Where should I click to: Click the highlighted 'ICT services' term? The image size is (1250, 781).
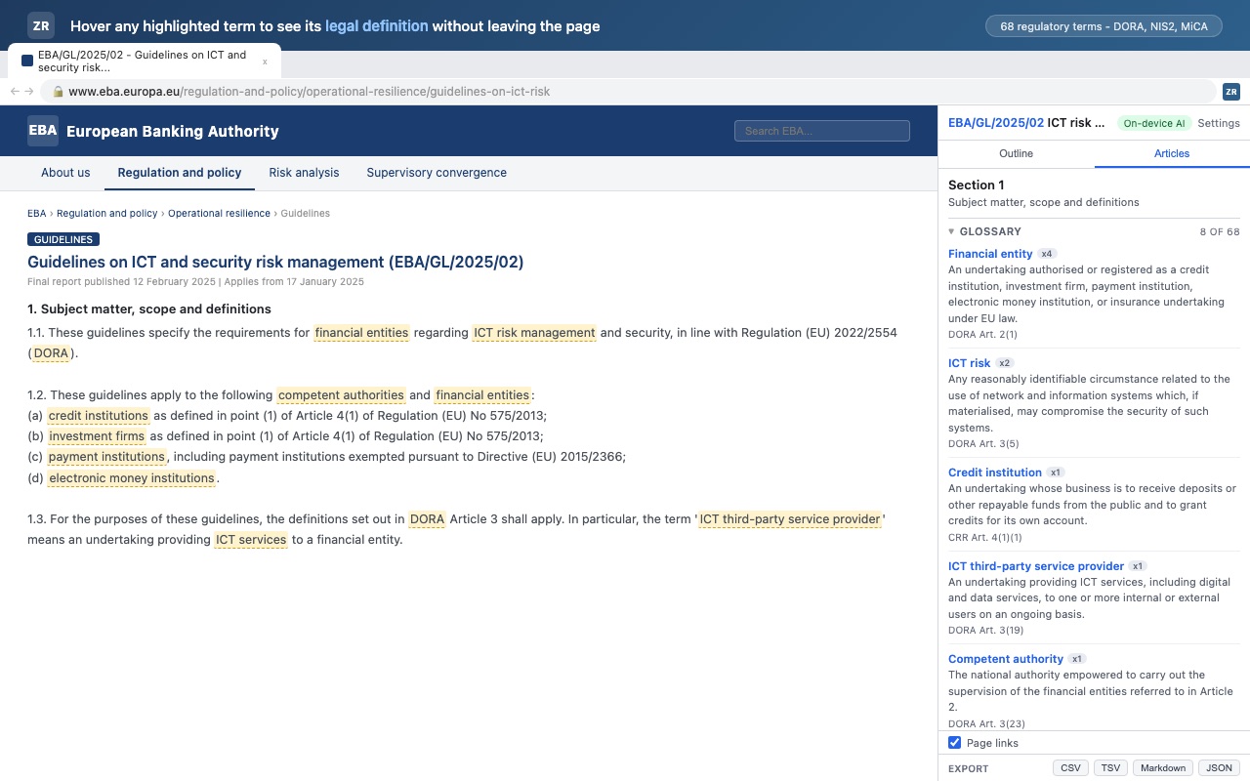(x=251, y=540)
